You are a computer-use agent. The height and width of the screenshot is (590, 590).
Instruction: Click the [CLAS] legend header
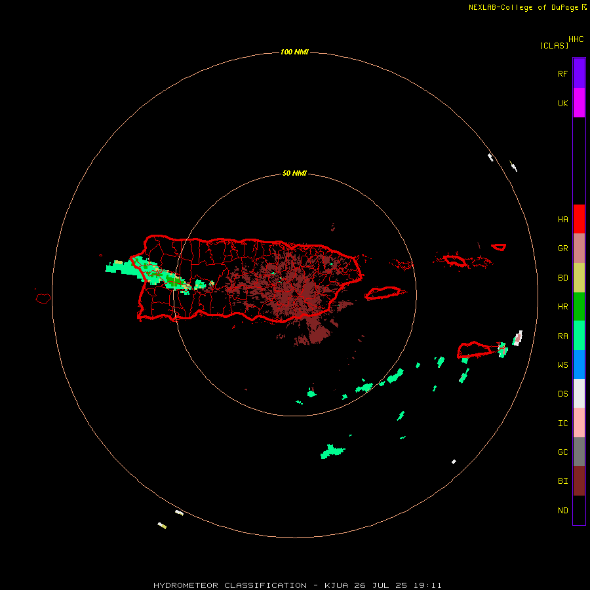pyautogui.click(x=554, y=45)
